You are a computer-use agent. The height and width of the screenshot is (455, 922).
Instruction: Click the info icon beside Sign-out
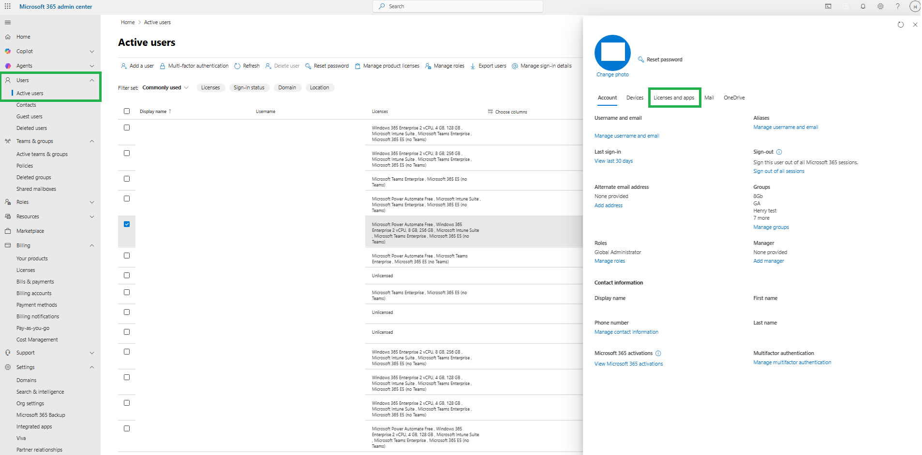(779, 152)
